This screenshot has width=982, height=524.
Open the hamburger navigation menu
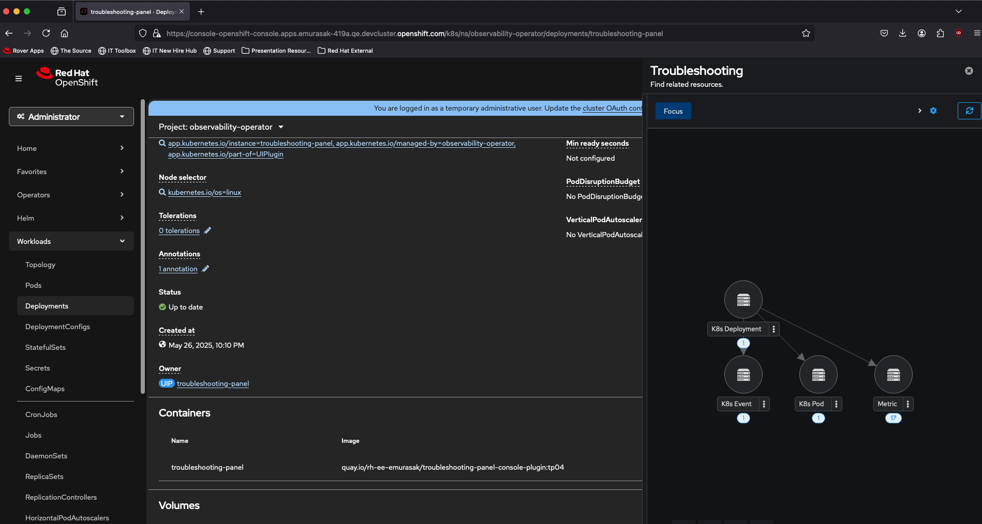tap(19, 79)
